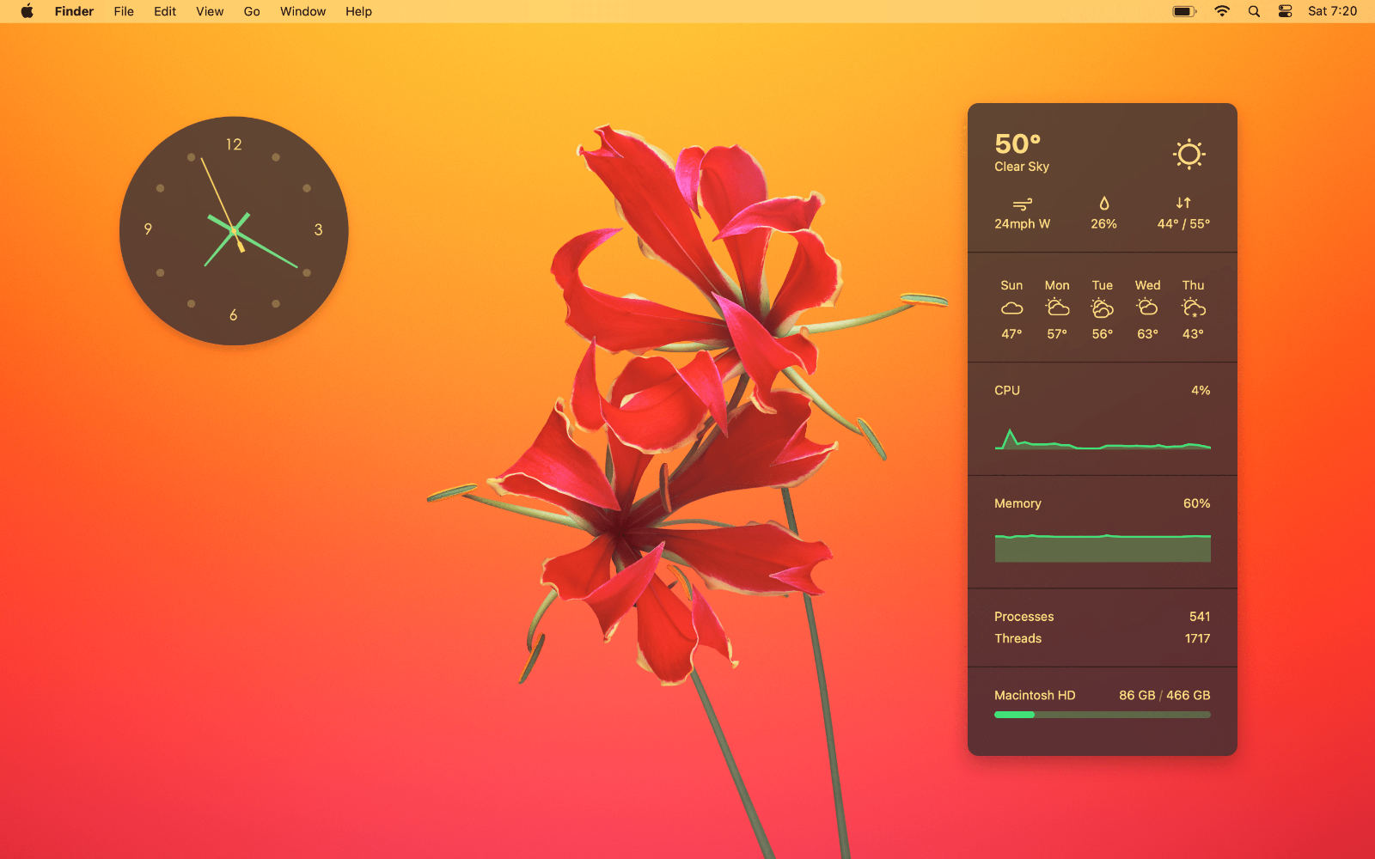
Task: Select Wednesday's partly cloudy forecast icon
Action: (x=1147, y=308)
